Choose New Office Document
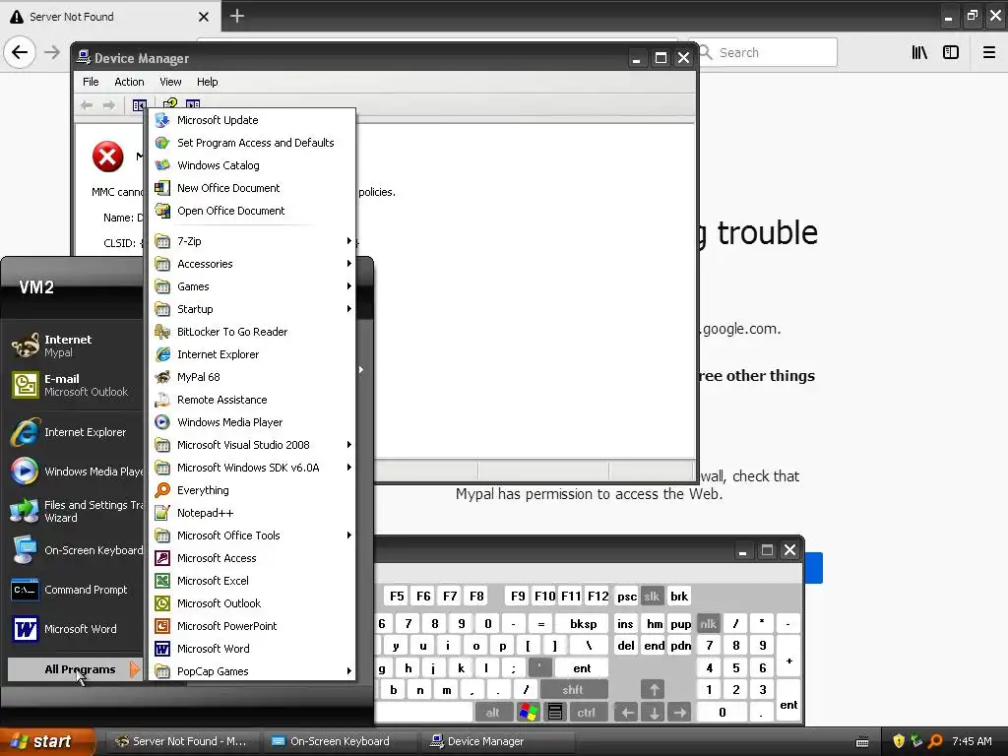1008x756 pixels. [252, 188]
